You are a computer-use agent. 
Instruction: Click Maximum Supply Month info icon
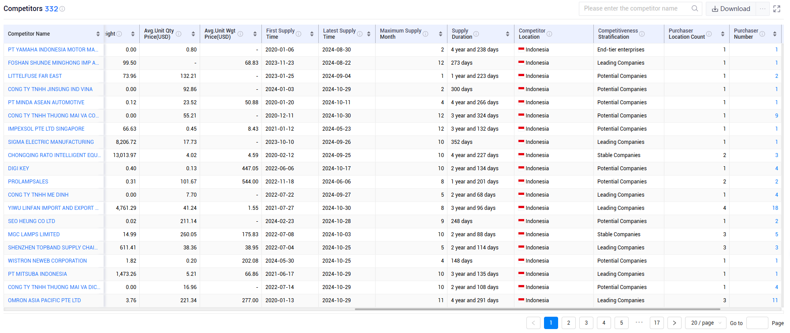[x=425, y=34]
